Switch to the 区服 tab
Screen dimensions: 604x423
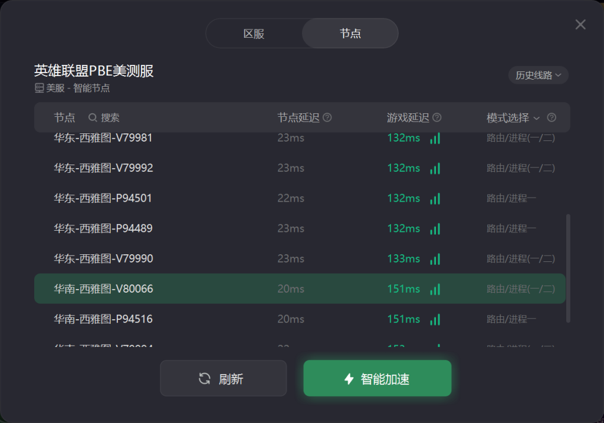(254, 34)
